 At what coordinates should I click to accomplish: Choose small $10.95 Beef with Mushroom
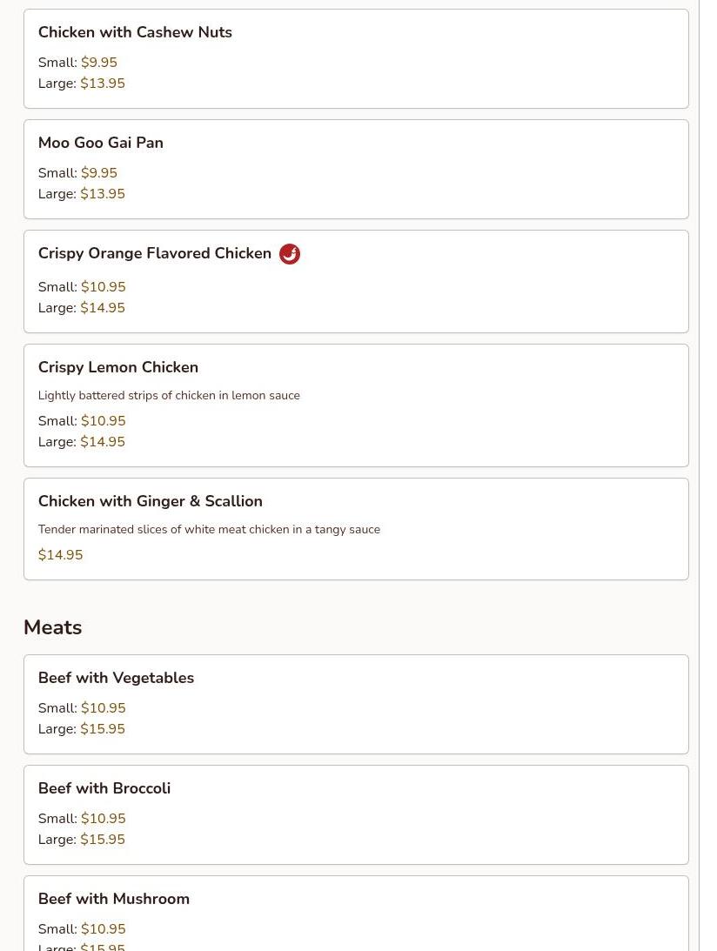pyautogui.click(x=82, y=928)
